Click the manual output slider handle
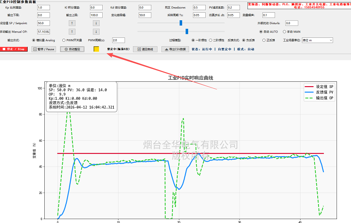This screenshot has height=223, width=351. 187,31
